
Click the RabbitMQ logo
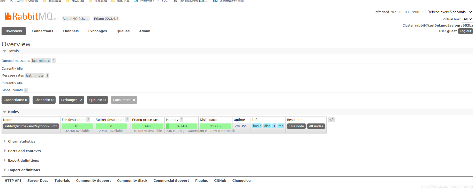[x=31, y=16]
